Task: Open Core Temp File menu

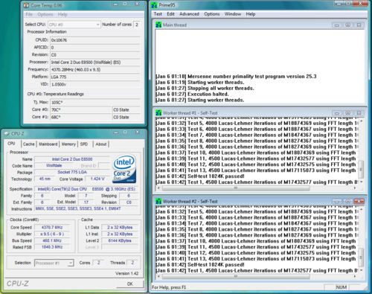Action: pyautogui.click(x=29, y=14)
